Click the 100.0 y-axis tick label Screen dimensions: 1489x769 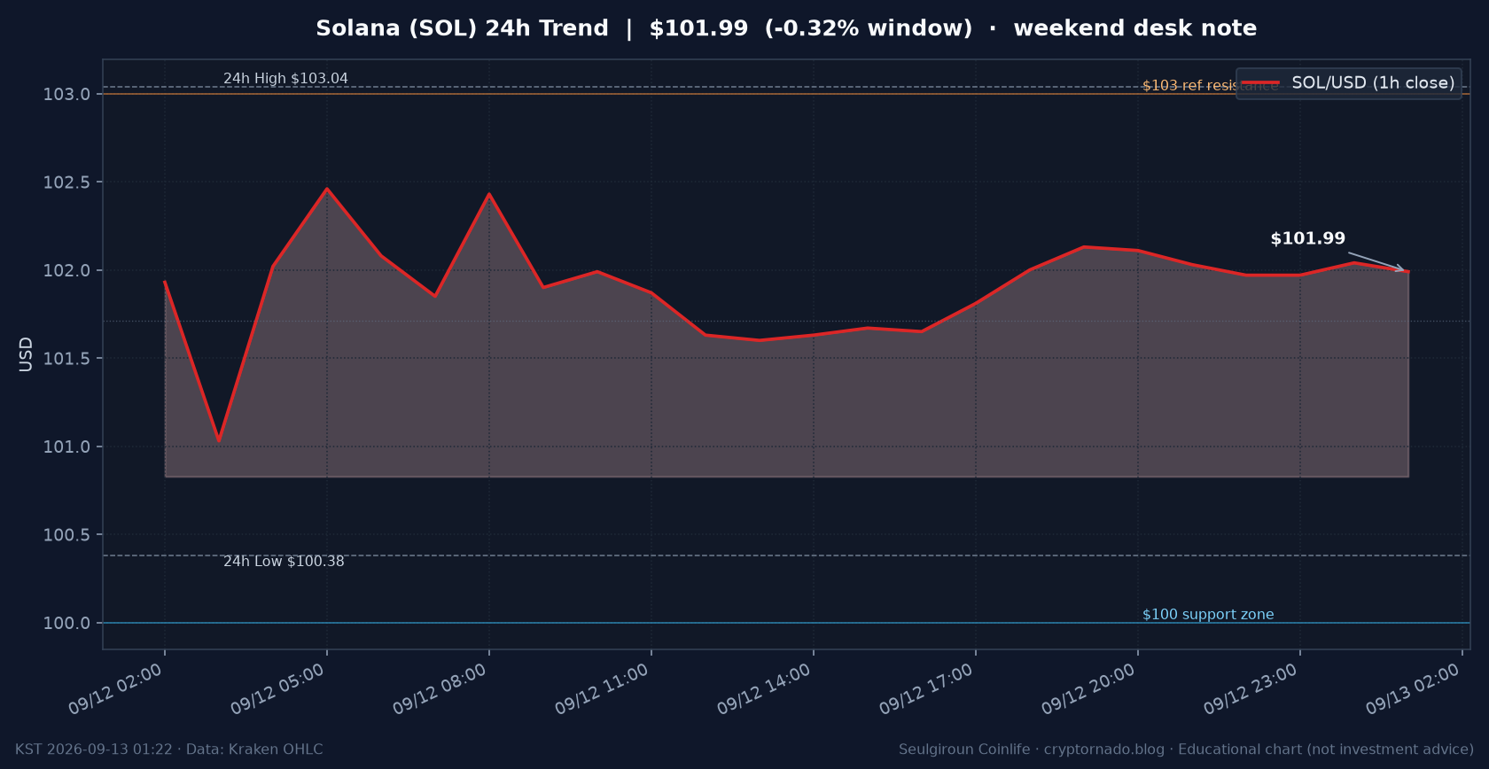pos(66,624)
